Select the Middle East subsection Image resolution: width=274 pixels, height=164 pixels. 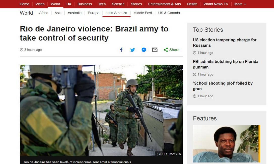pos(143,13)
